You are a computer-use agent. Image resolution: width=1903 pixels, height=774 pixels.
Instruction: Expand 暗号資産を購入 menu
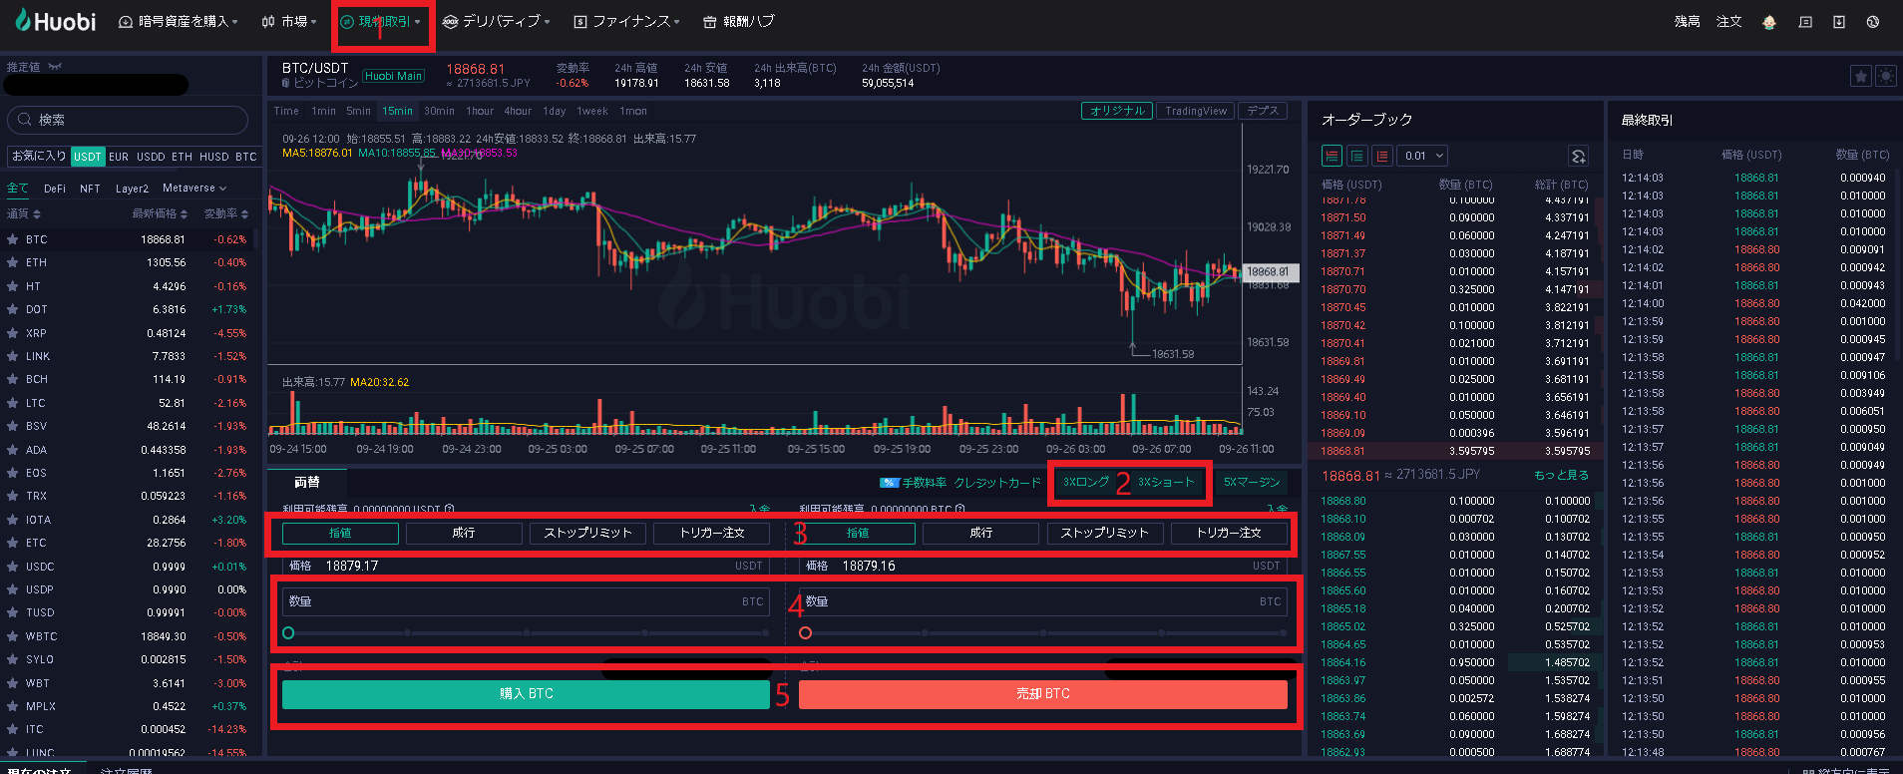tap(179, 21)
